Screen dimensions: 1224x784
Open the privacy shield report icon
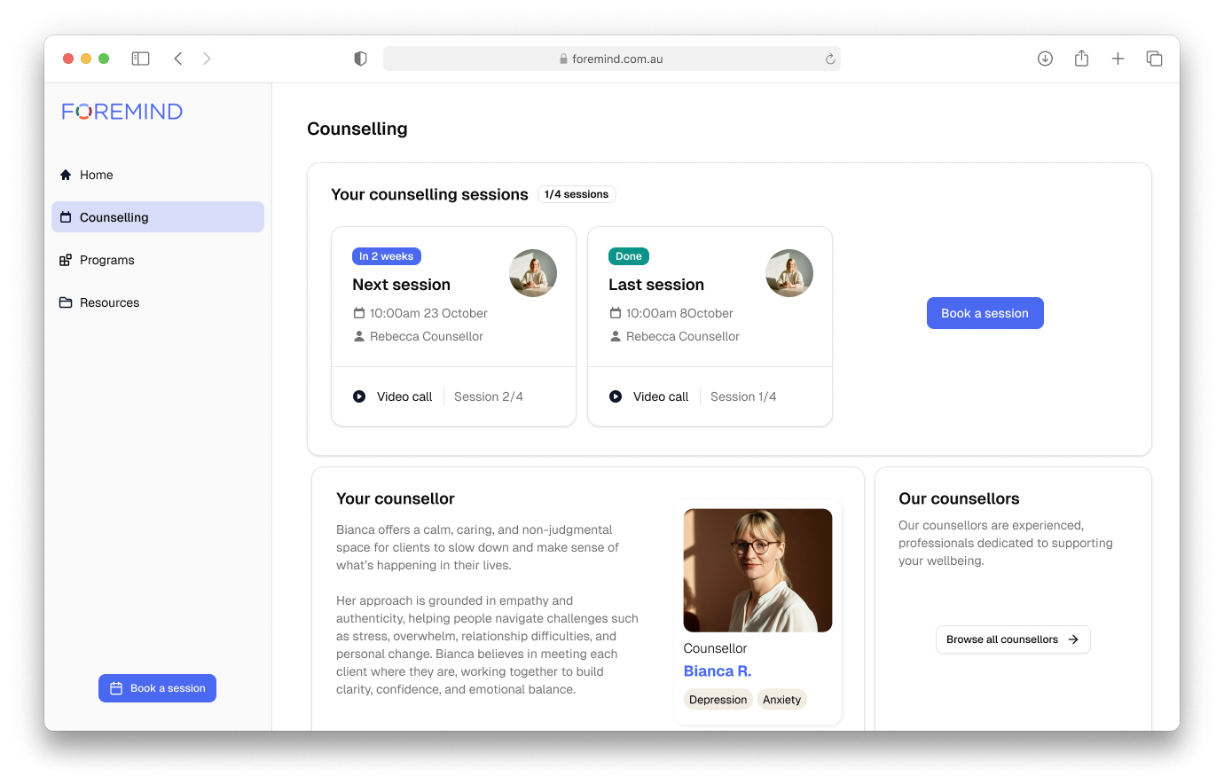[x=360, y=59]
